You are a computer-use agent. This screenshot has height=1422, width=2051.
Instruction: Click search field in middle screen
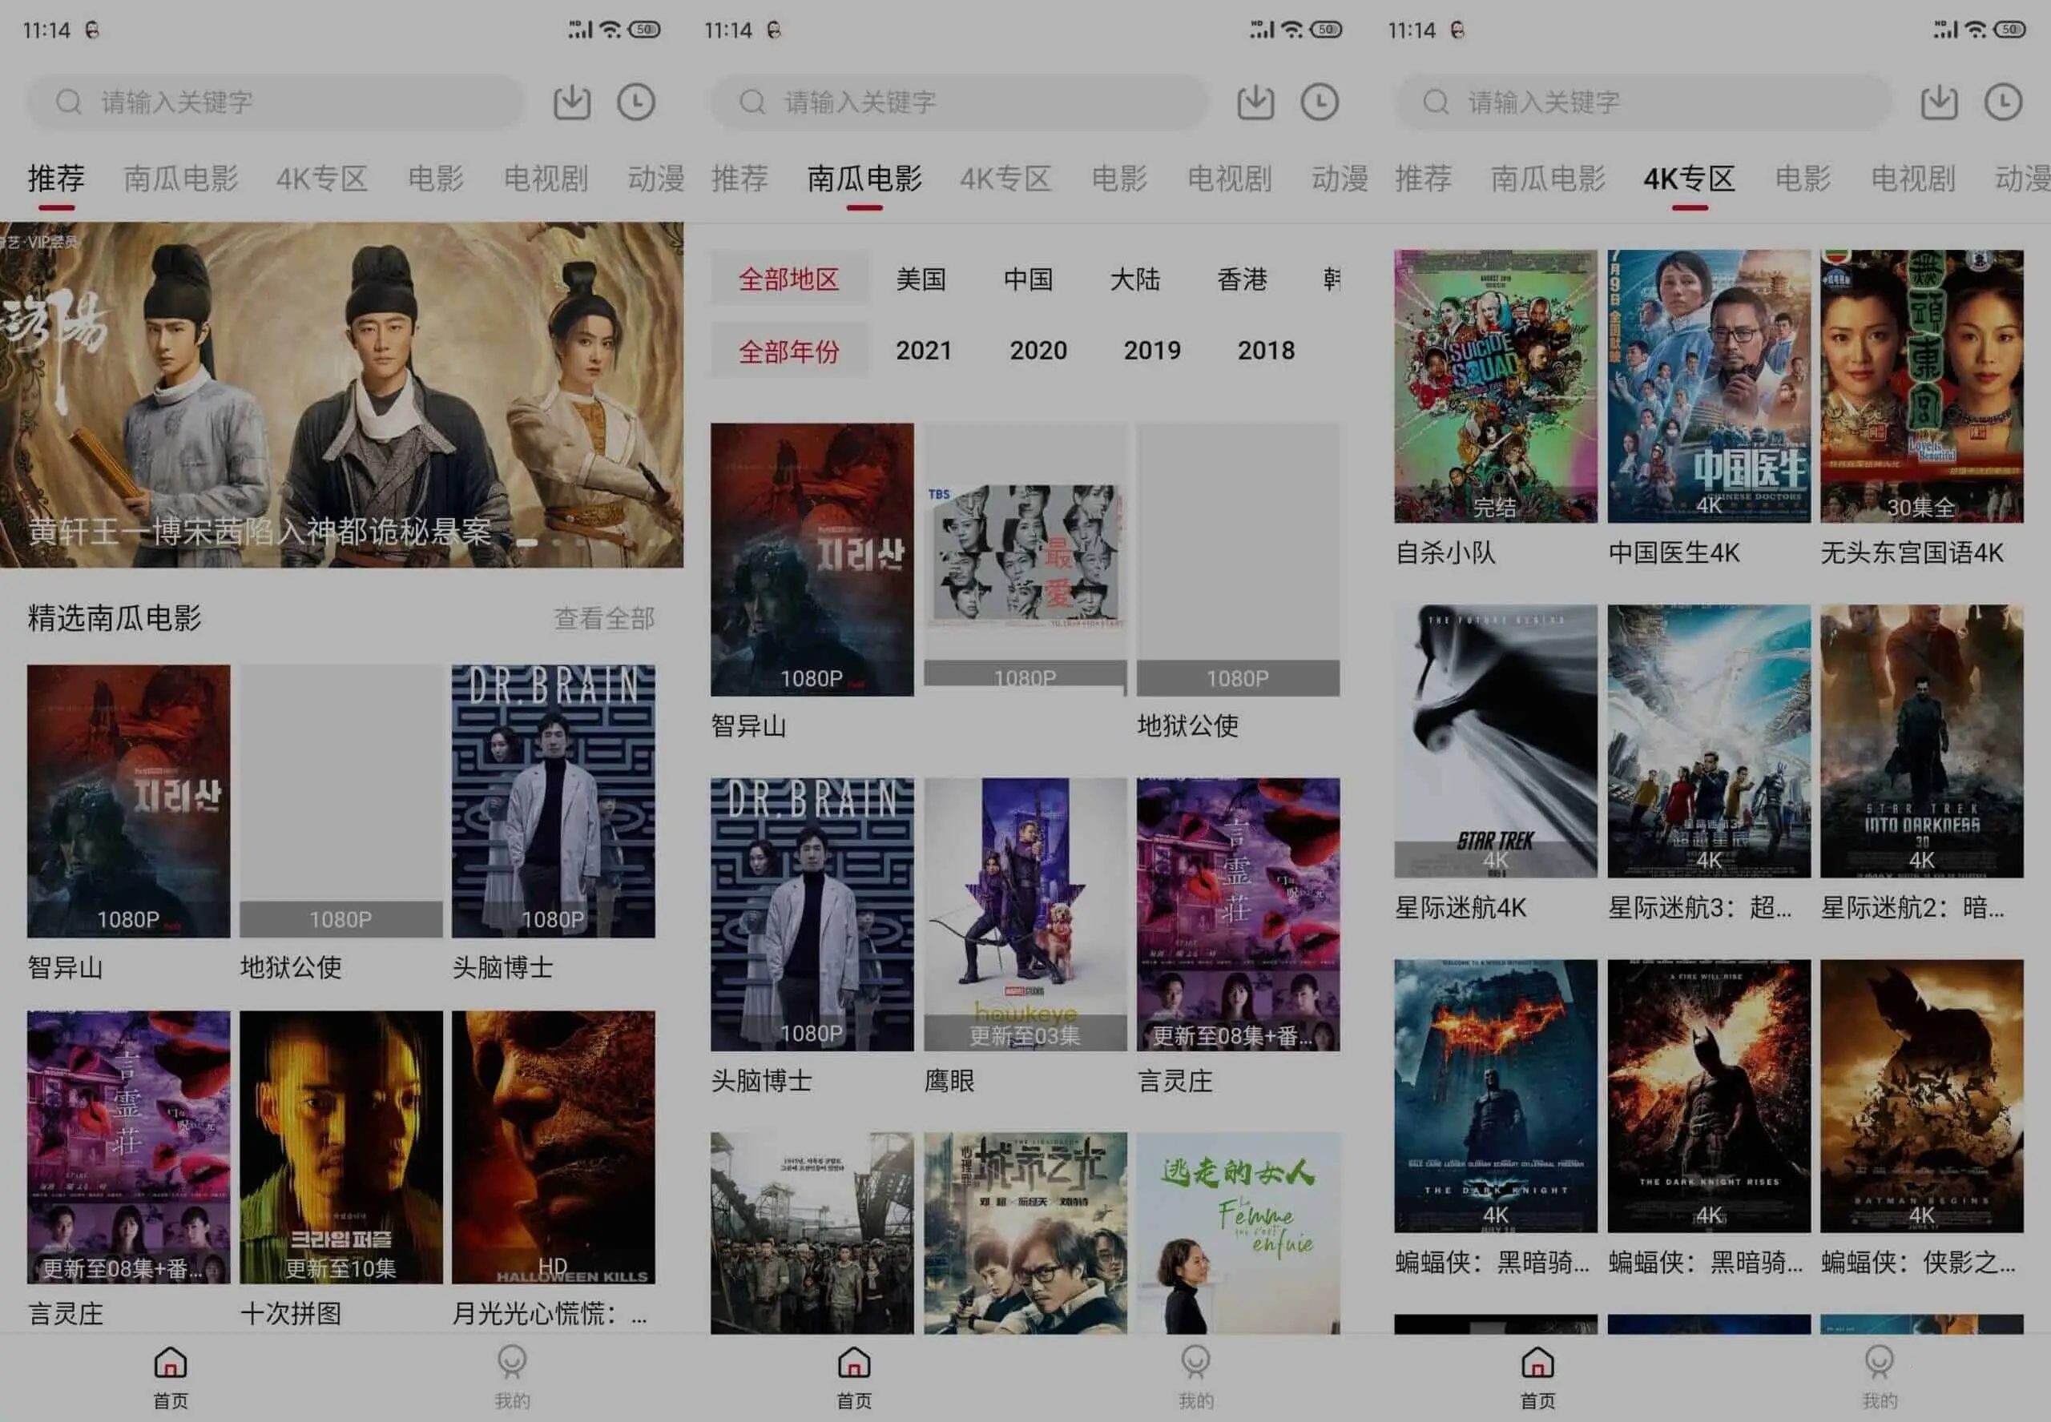tap(958, 102)
